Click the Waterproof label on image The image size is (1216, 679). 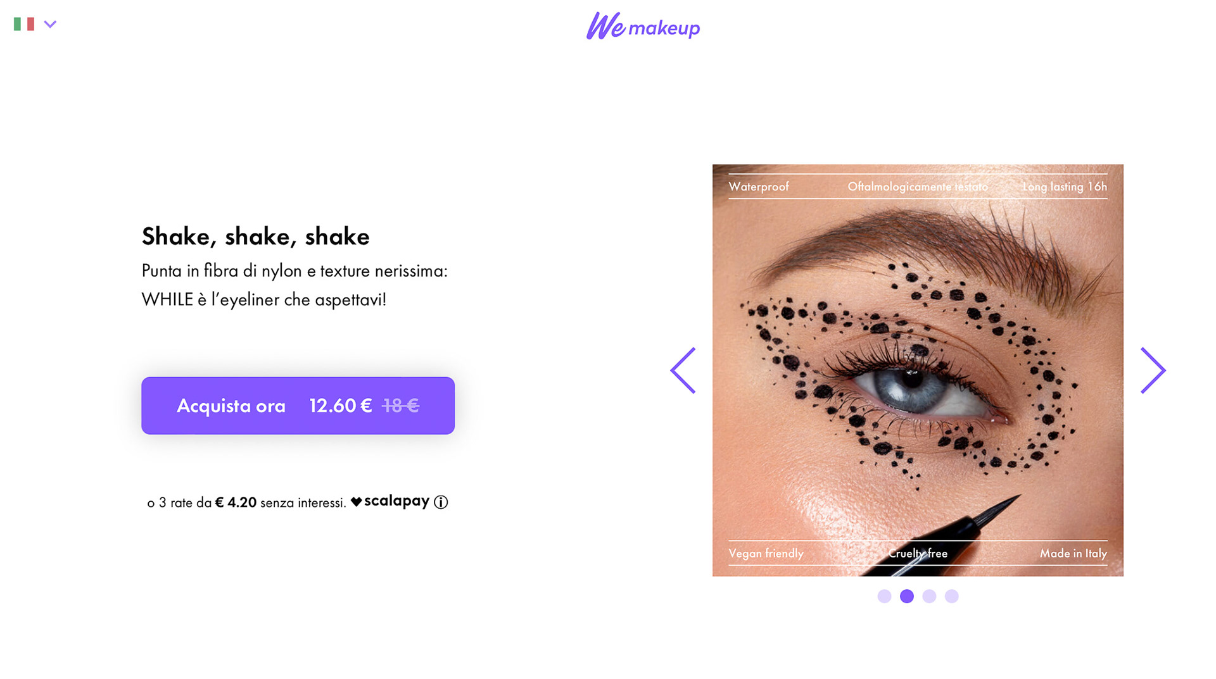tap(759, 187)
